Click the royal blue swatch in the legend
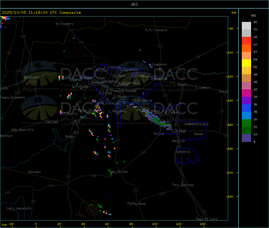The height and width of the screenshot is (228, 269). click(x=246, y=108)
